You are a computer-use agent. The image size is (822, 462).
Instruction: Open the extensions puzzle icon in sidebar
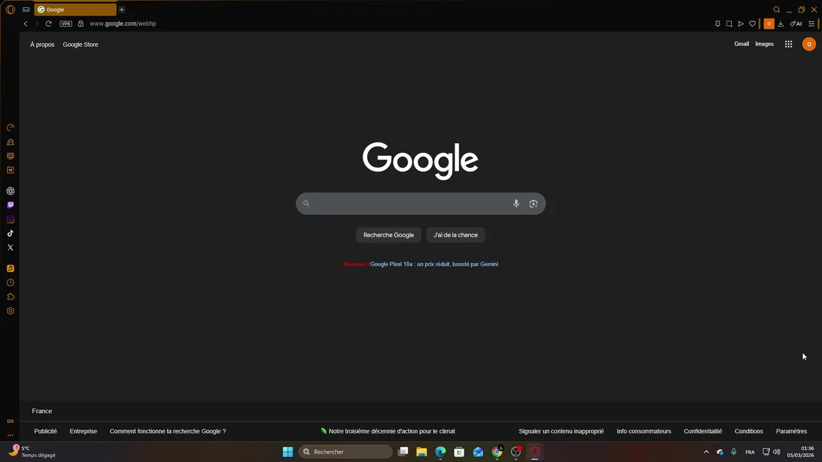point(10,297)
